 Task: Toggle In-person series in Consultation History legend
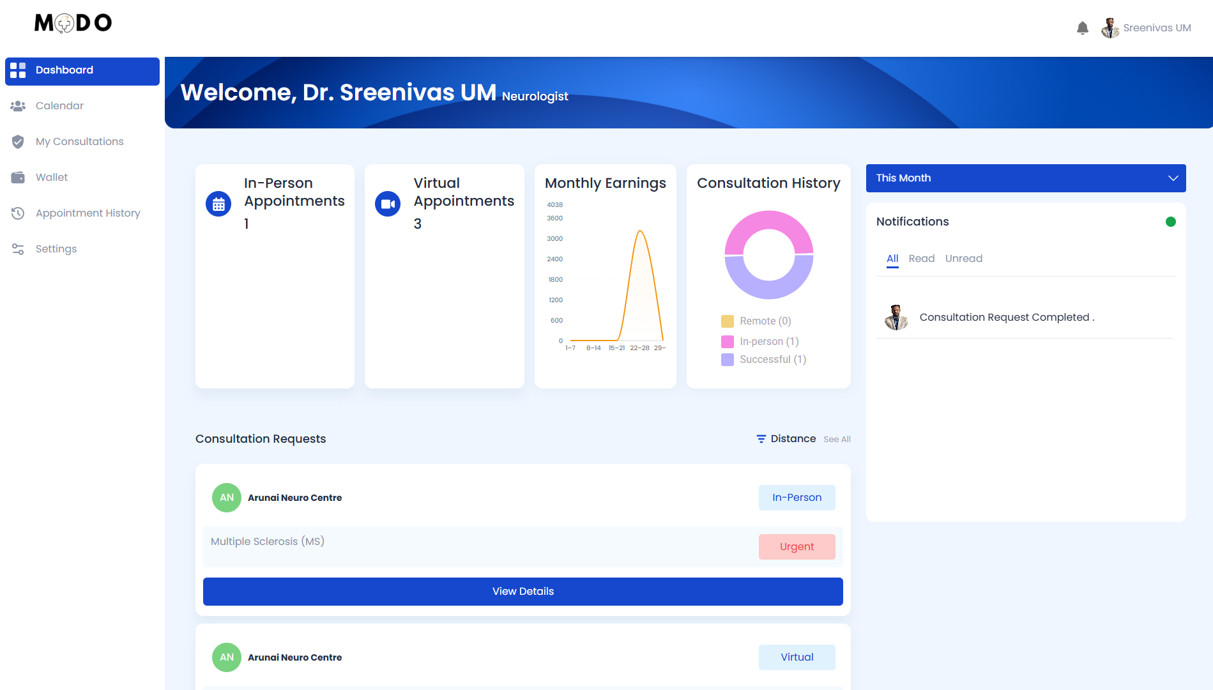click(728, 342)
